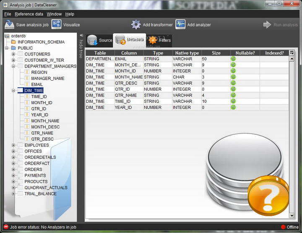
Task: Collapse the DEPARTMENT_MANAGERS table node
Action: pos(13,66)
